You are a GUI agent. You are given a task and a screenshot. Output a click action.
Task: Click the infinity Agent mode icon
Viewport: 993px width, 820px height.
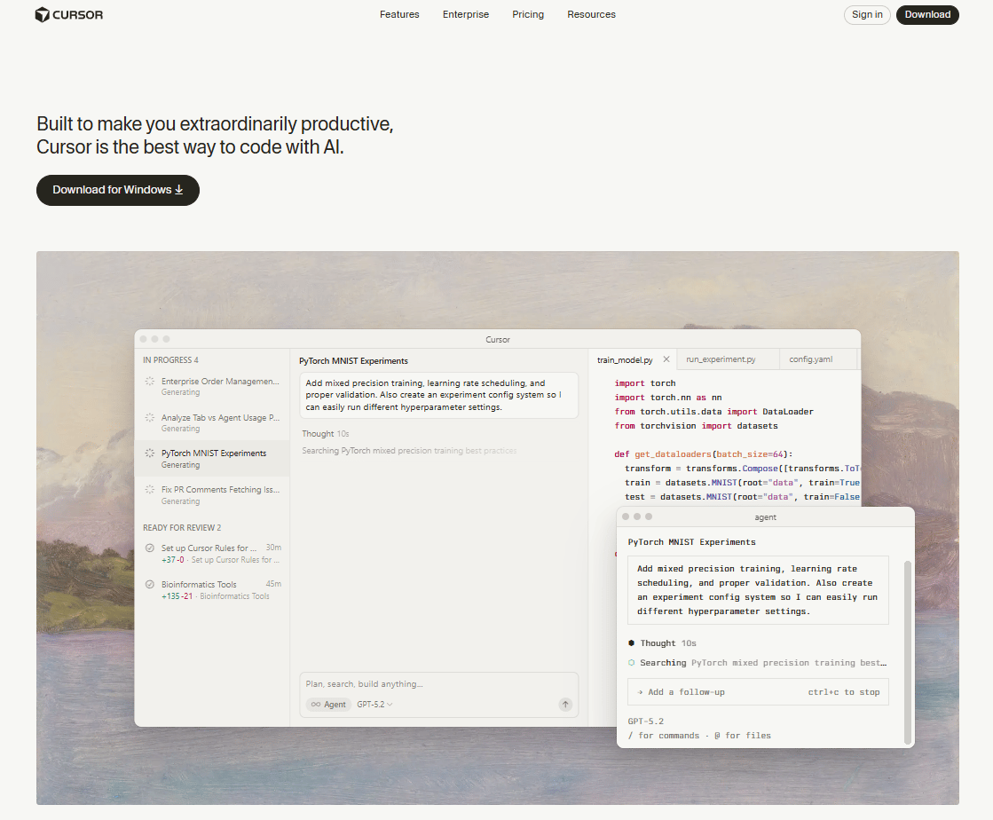315,704
